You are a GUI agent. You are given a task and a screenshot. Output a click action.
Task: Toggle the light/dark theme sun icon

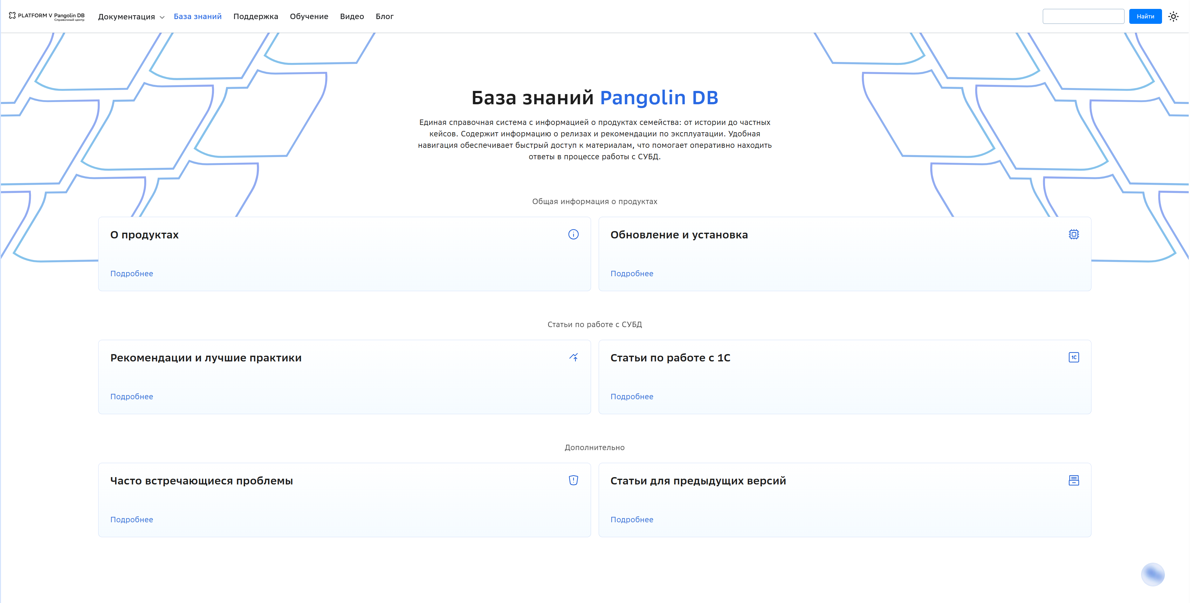tap(1173, 17)
